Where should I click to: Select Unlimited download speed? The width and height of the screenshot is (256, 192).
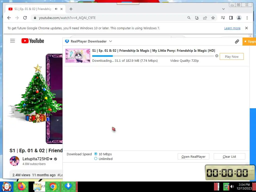96,158
